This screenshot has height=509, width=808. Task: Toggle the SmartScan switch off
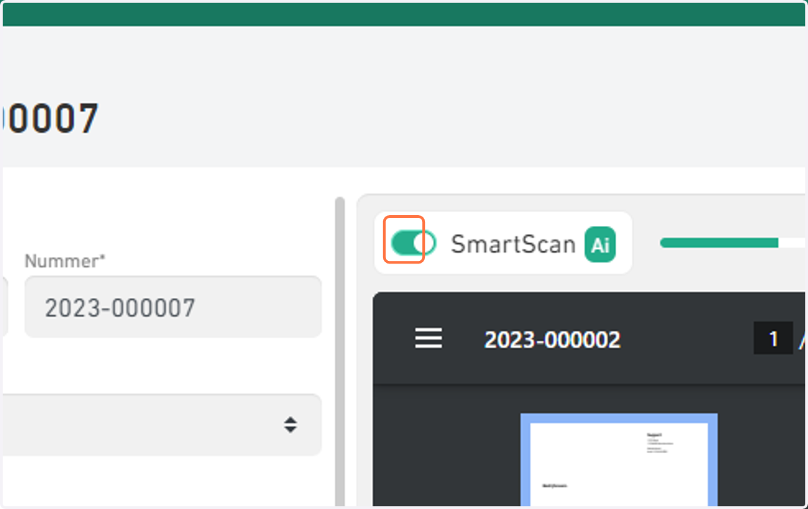tap(413, 243)
